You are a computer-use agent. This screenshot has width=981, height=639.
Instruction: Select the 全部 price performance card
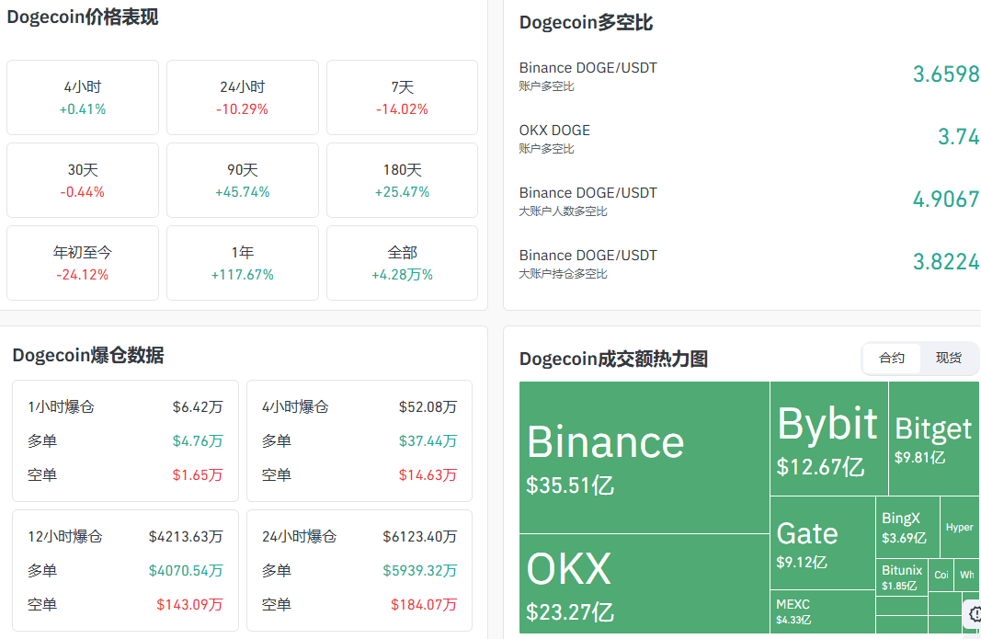[x=403, y=263]
